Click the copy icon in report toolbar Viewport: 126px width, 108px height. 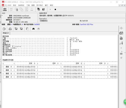tap(27, 29)
